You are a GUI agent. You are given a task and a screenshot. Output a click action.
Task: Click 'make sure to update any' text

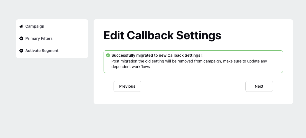pos(245,61)
